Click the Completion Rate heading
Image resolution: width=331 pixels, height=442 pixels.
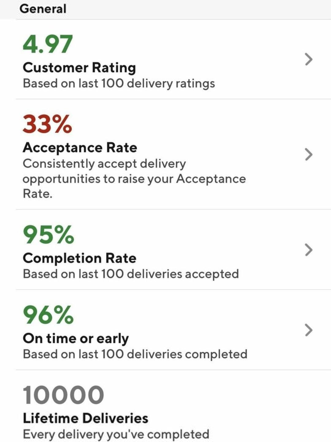[80, 258]
